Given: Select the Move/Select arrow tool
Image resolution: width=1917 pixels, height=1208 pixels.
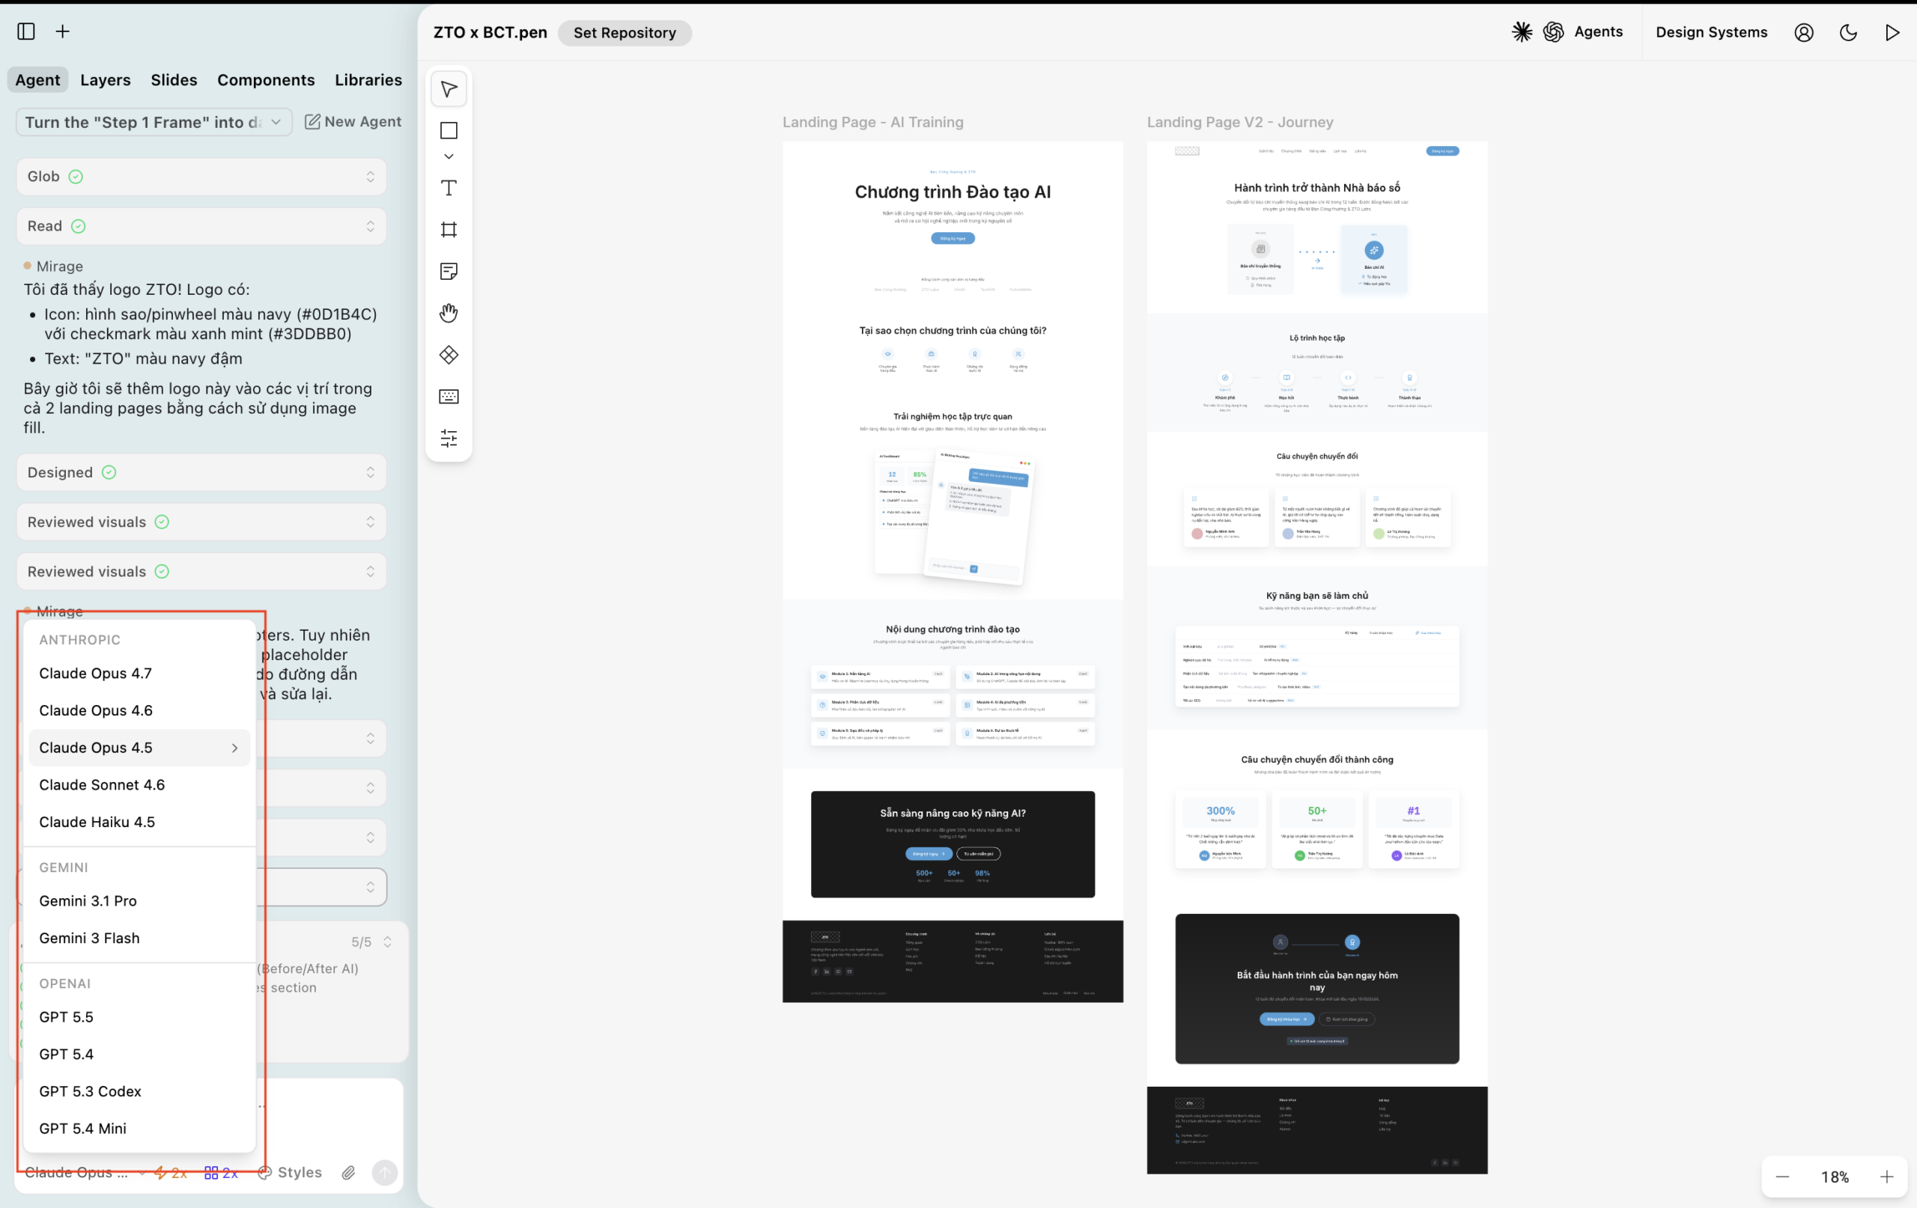Looking at the screenshot, I should point(449,89).
